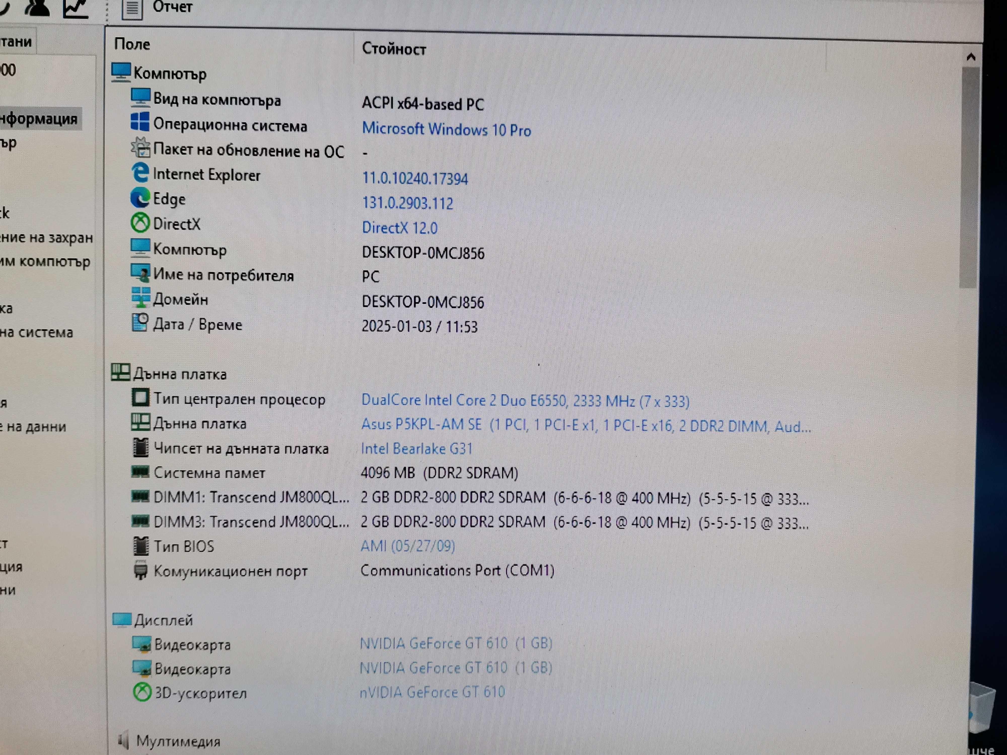Click the Име на потребителя icon

[x=140, y=273]
